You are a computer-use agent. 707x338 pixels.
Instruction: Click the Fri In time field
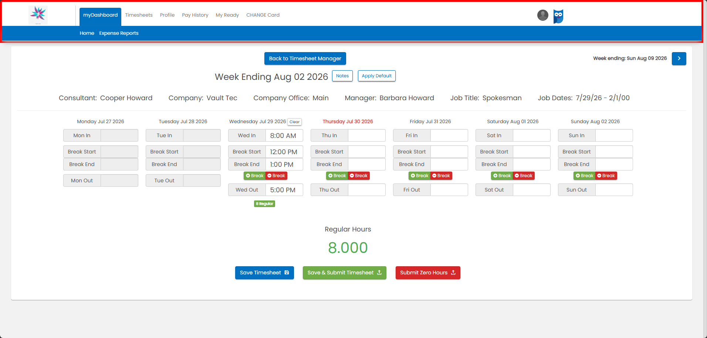click(x=449, y=135)
